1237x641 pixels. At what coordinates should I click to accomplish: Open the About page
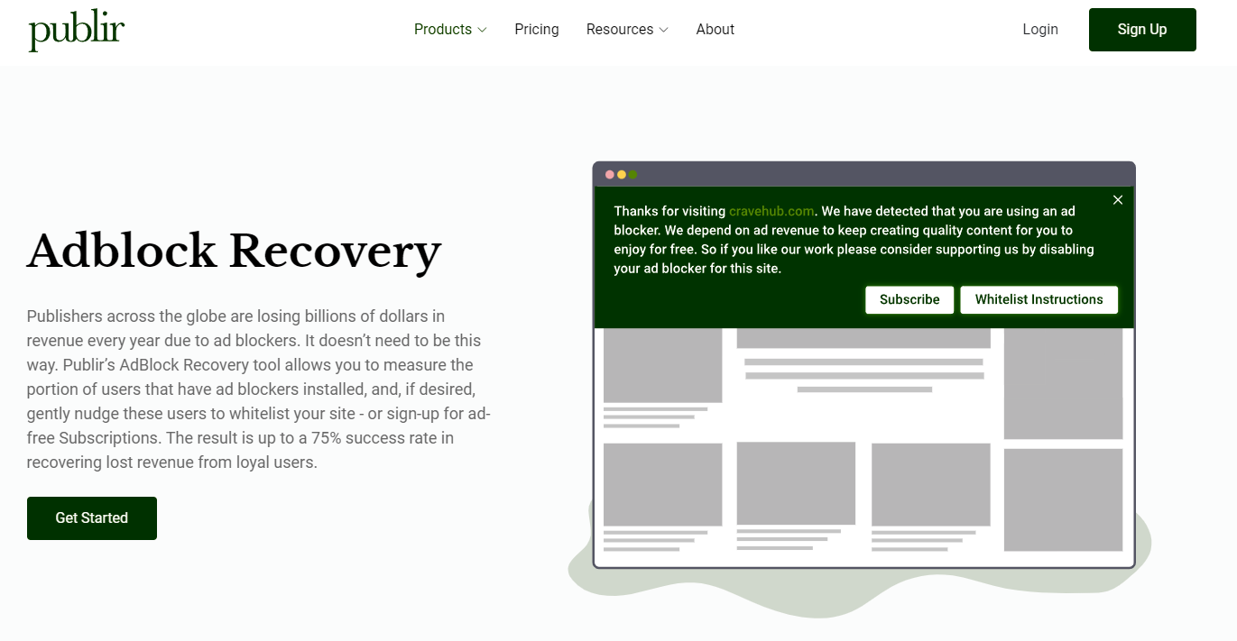(x=715, y=30)
